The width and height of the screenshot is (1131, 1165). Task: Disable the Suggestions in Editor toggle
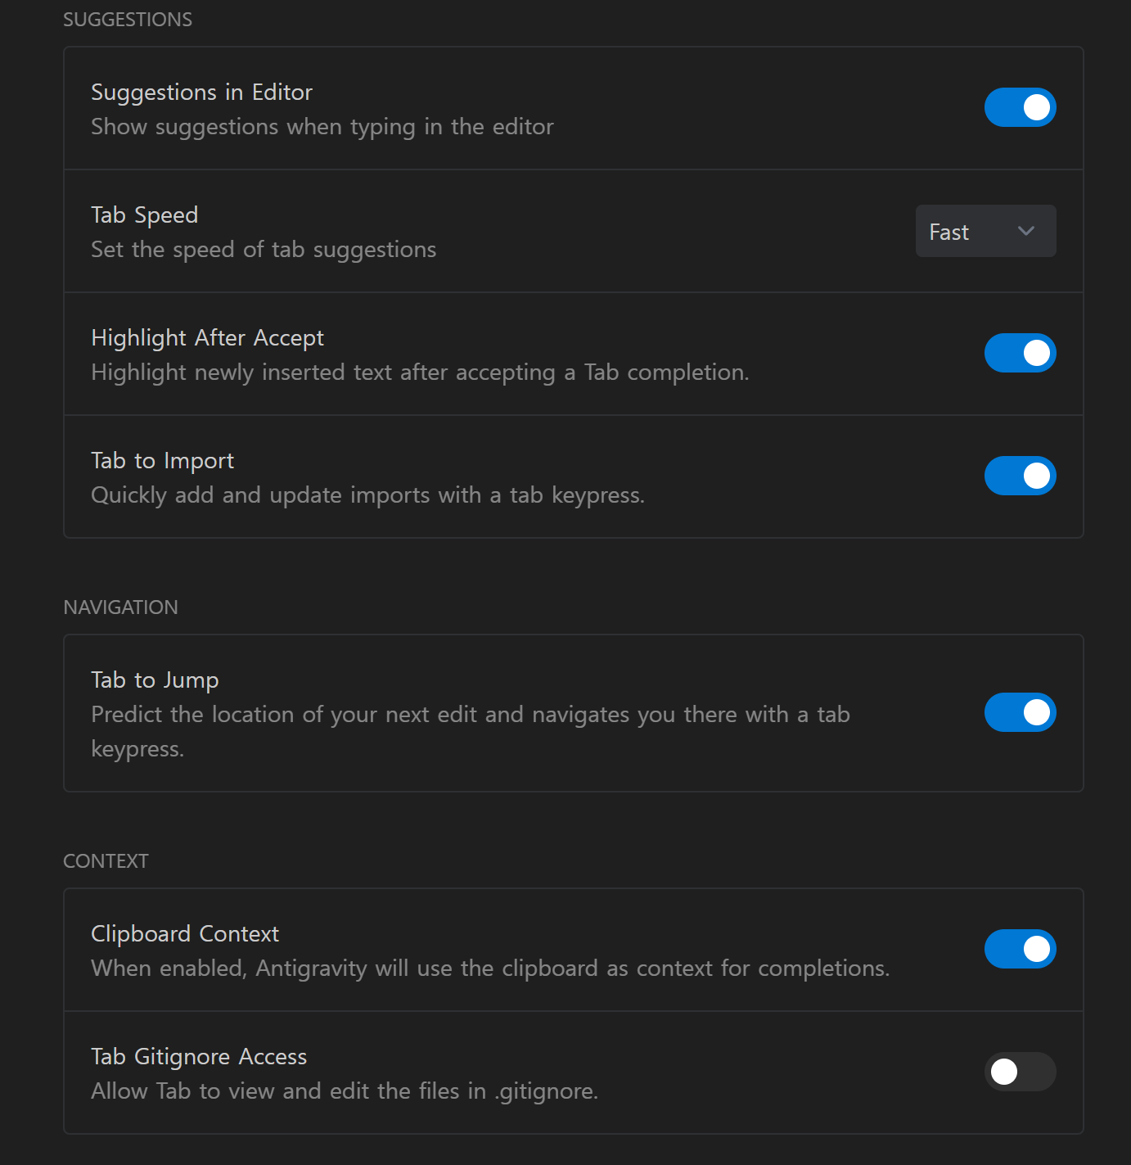click(x=1020, y=107)
